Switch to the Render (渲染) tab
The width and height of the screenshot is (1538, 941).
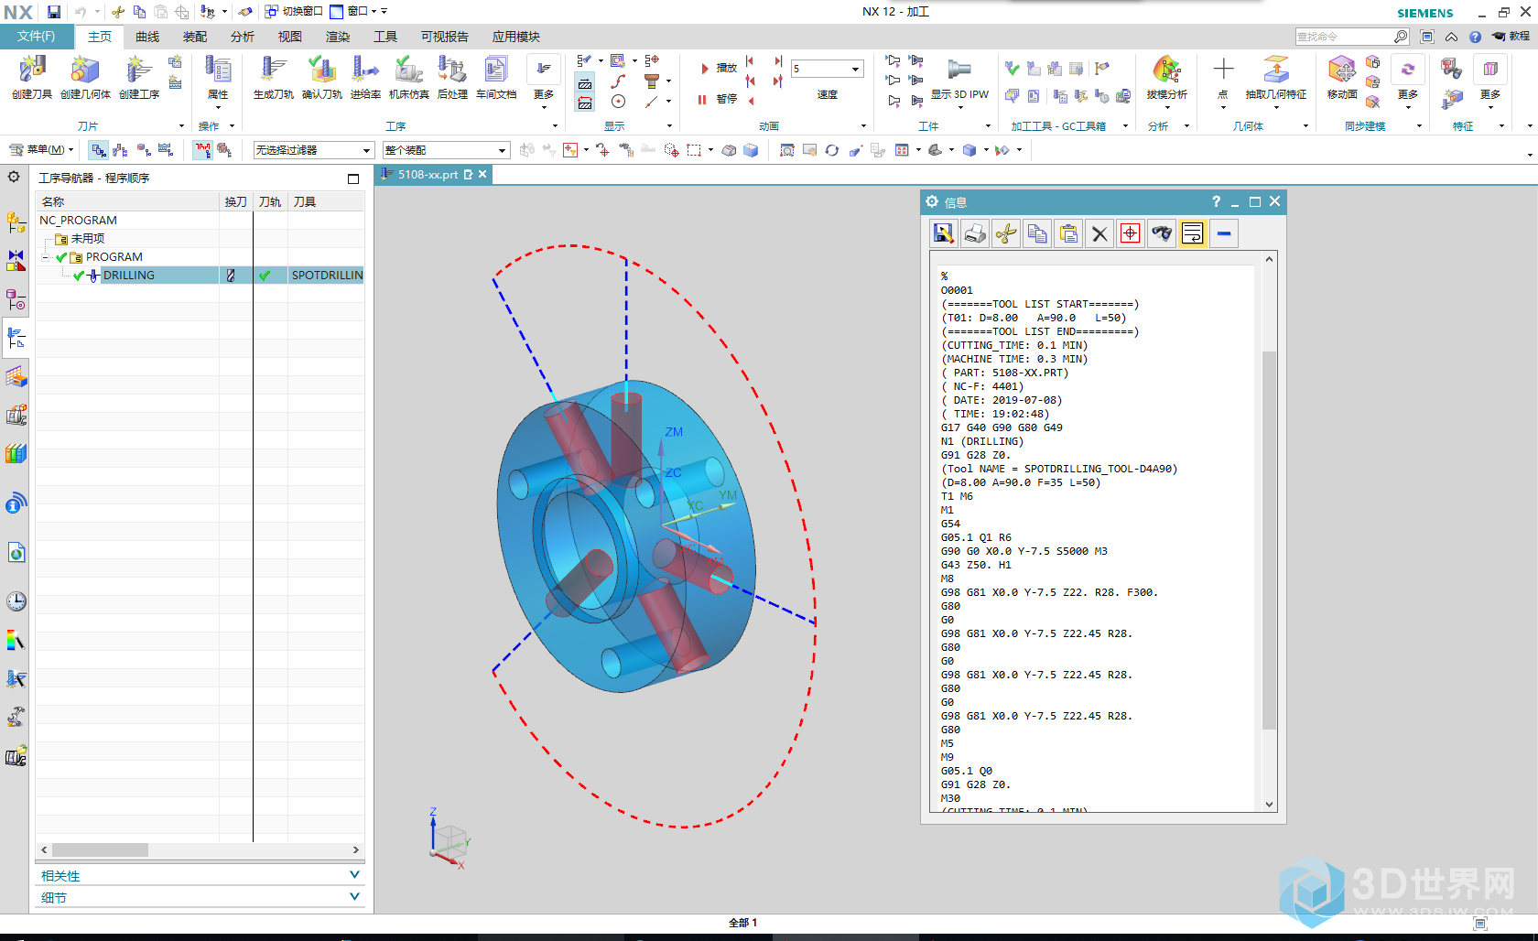click(x=338, y=37)
